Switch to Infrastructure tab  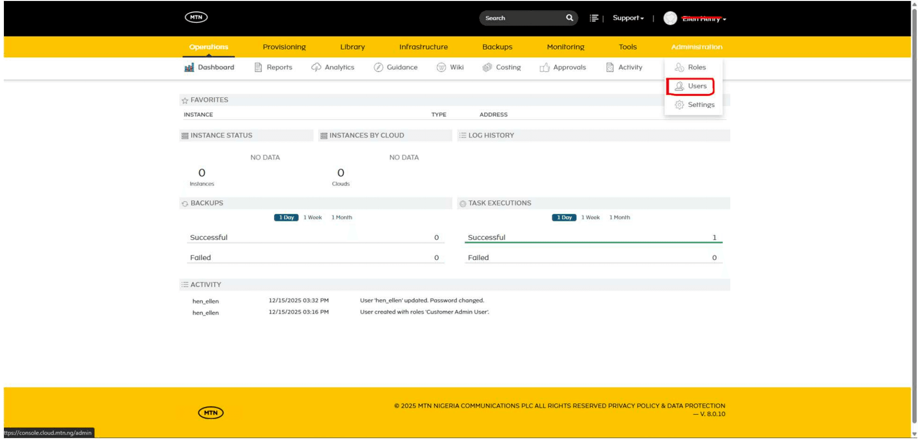423,47
